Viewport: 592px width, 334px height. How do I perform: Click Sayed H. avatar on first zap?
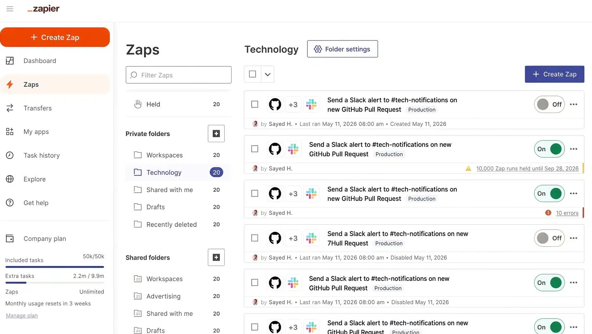click(x=255, y=124)
